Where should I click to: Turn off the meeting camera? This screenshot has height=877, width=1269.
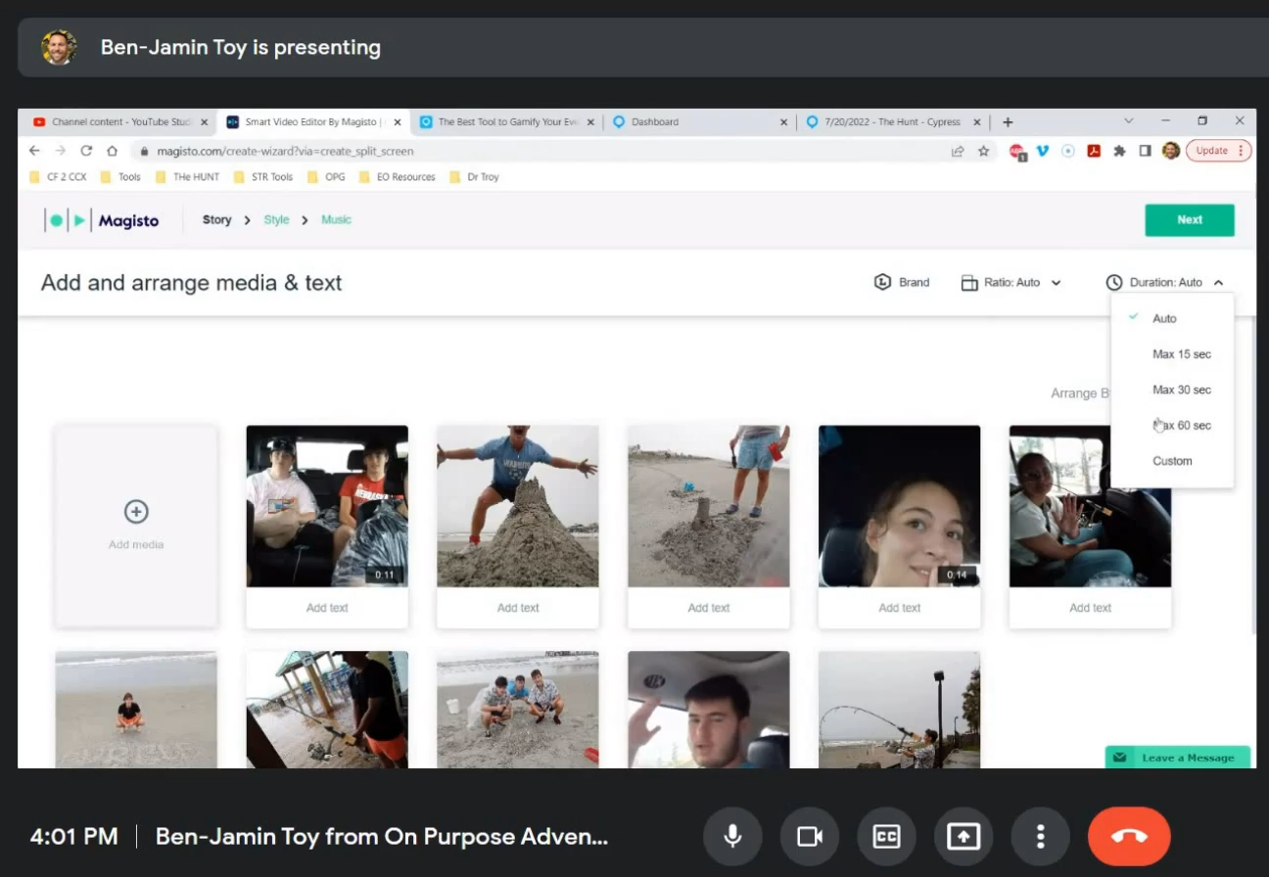click(x=809, y=837)
